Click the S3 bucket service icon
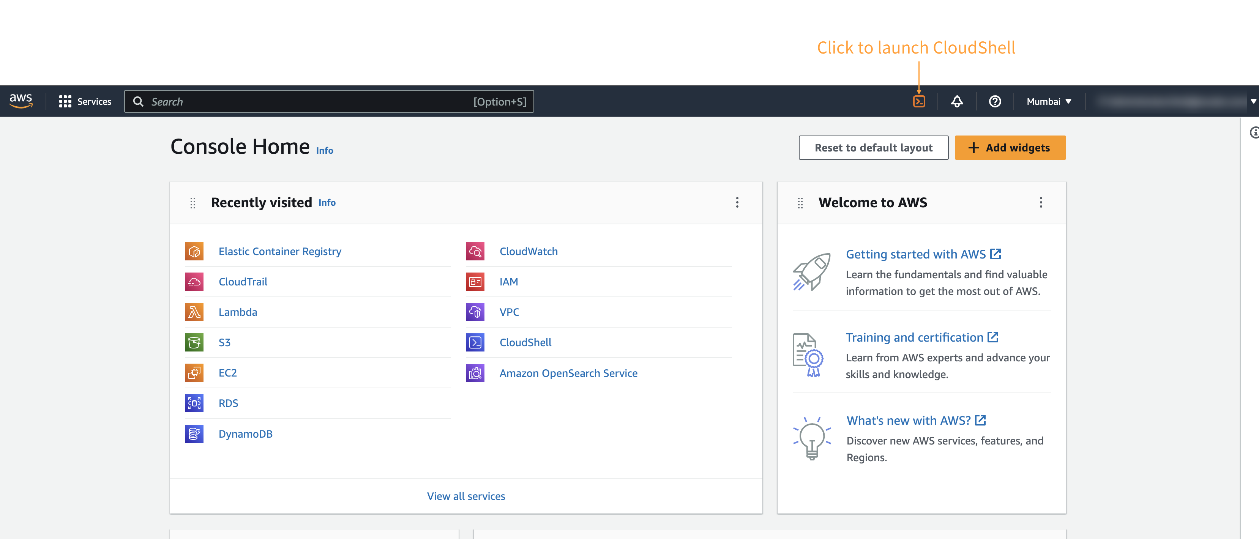 pos(194,342)
